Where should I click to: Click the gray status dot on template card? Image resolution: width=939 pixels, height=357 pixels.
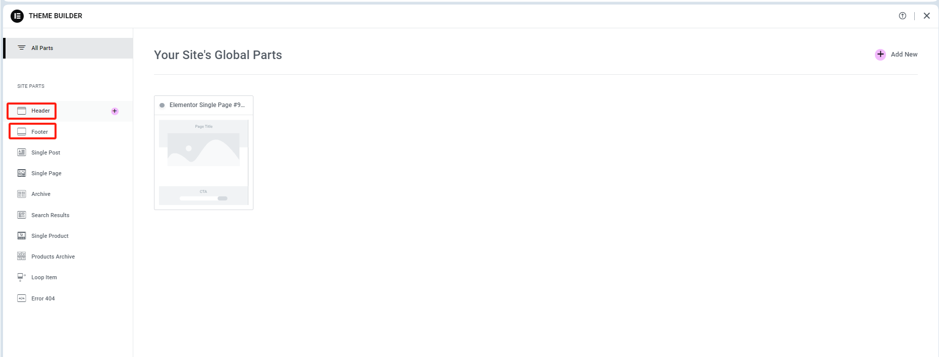point(162,106)
